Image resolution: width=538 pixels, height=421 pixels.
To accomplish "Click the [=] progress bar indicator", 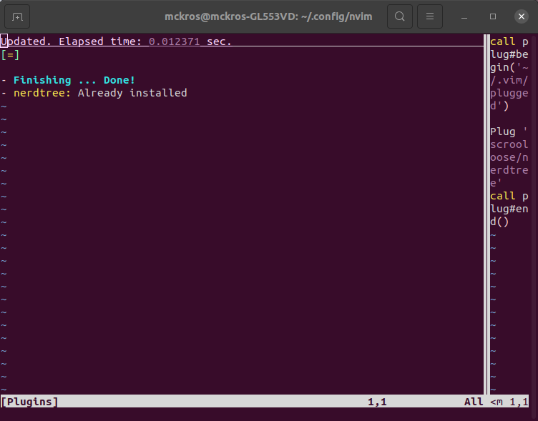I will (10, 54).
